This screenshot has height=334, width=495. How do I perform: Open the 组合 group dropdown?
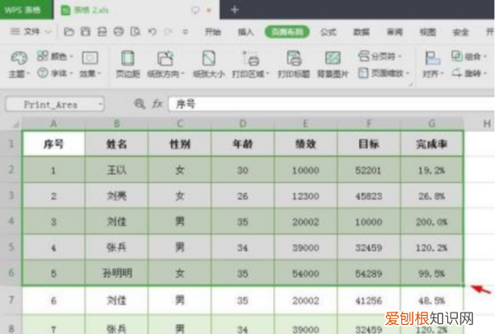469,57
